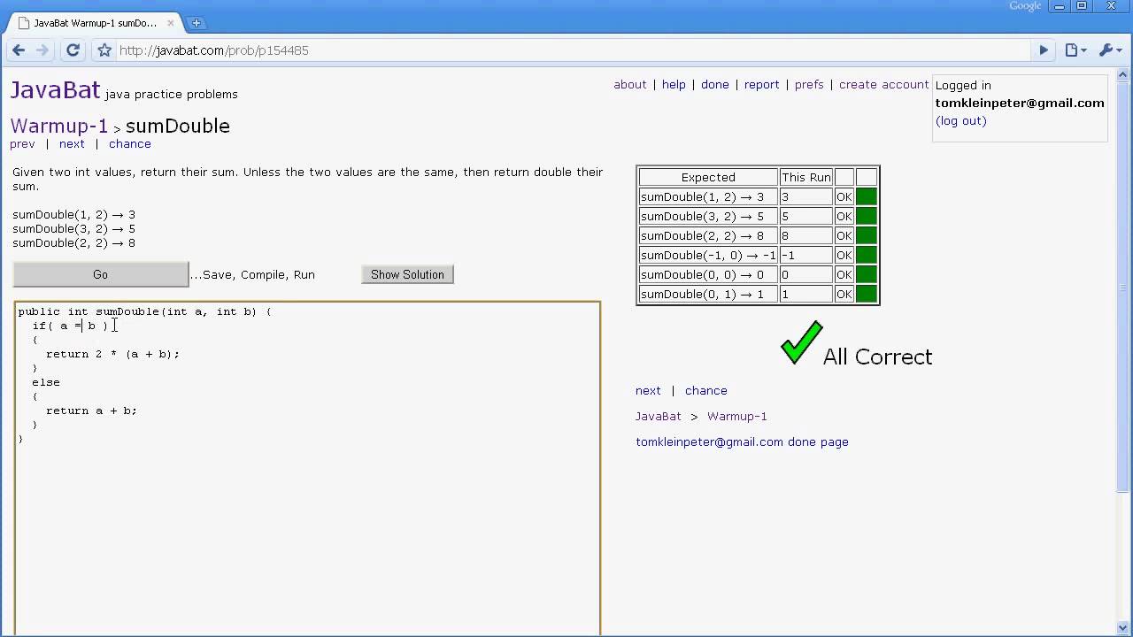The height and width of the screenshot is (637, 1133).
Task: Click the Expected column header
Action: [707, 178]
